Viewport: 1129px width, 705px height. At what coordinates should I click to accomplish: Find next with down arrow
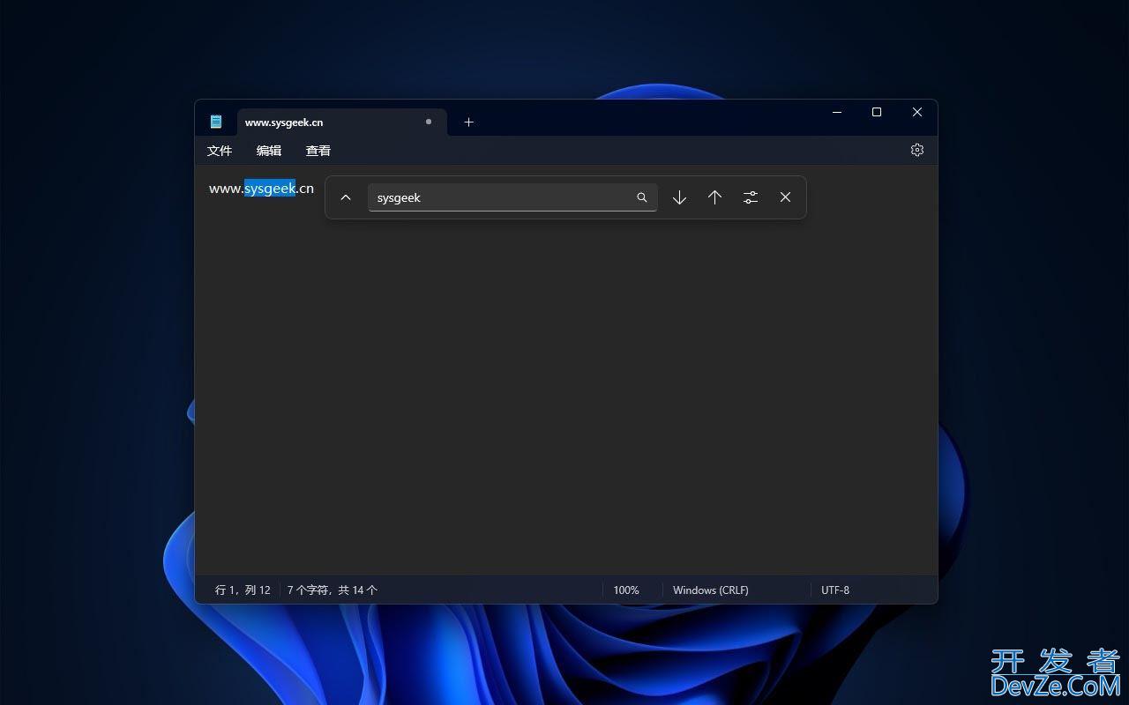pos(679,197)
